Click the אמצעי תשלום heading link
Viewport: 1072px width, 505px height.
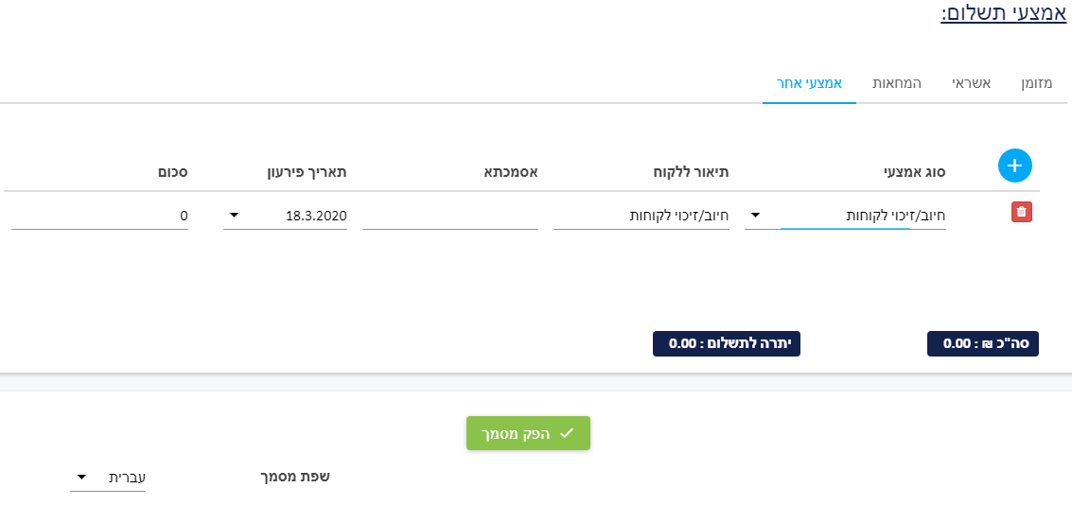[x=1003, y=12]
